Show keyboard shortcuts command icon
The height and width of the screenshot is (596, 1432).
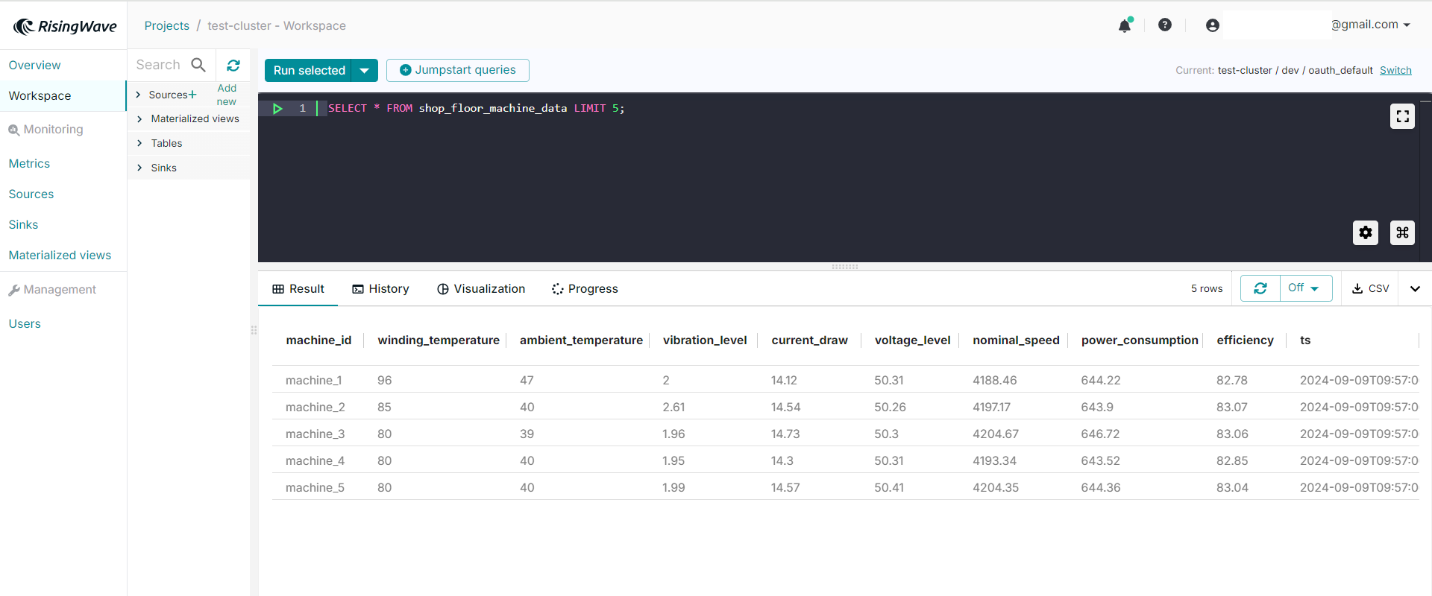[x=1402, y=232]
